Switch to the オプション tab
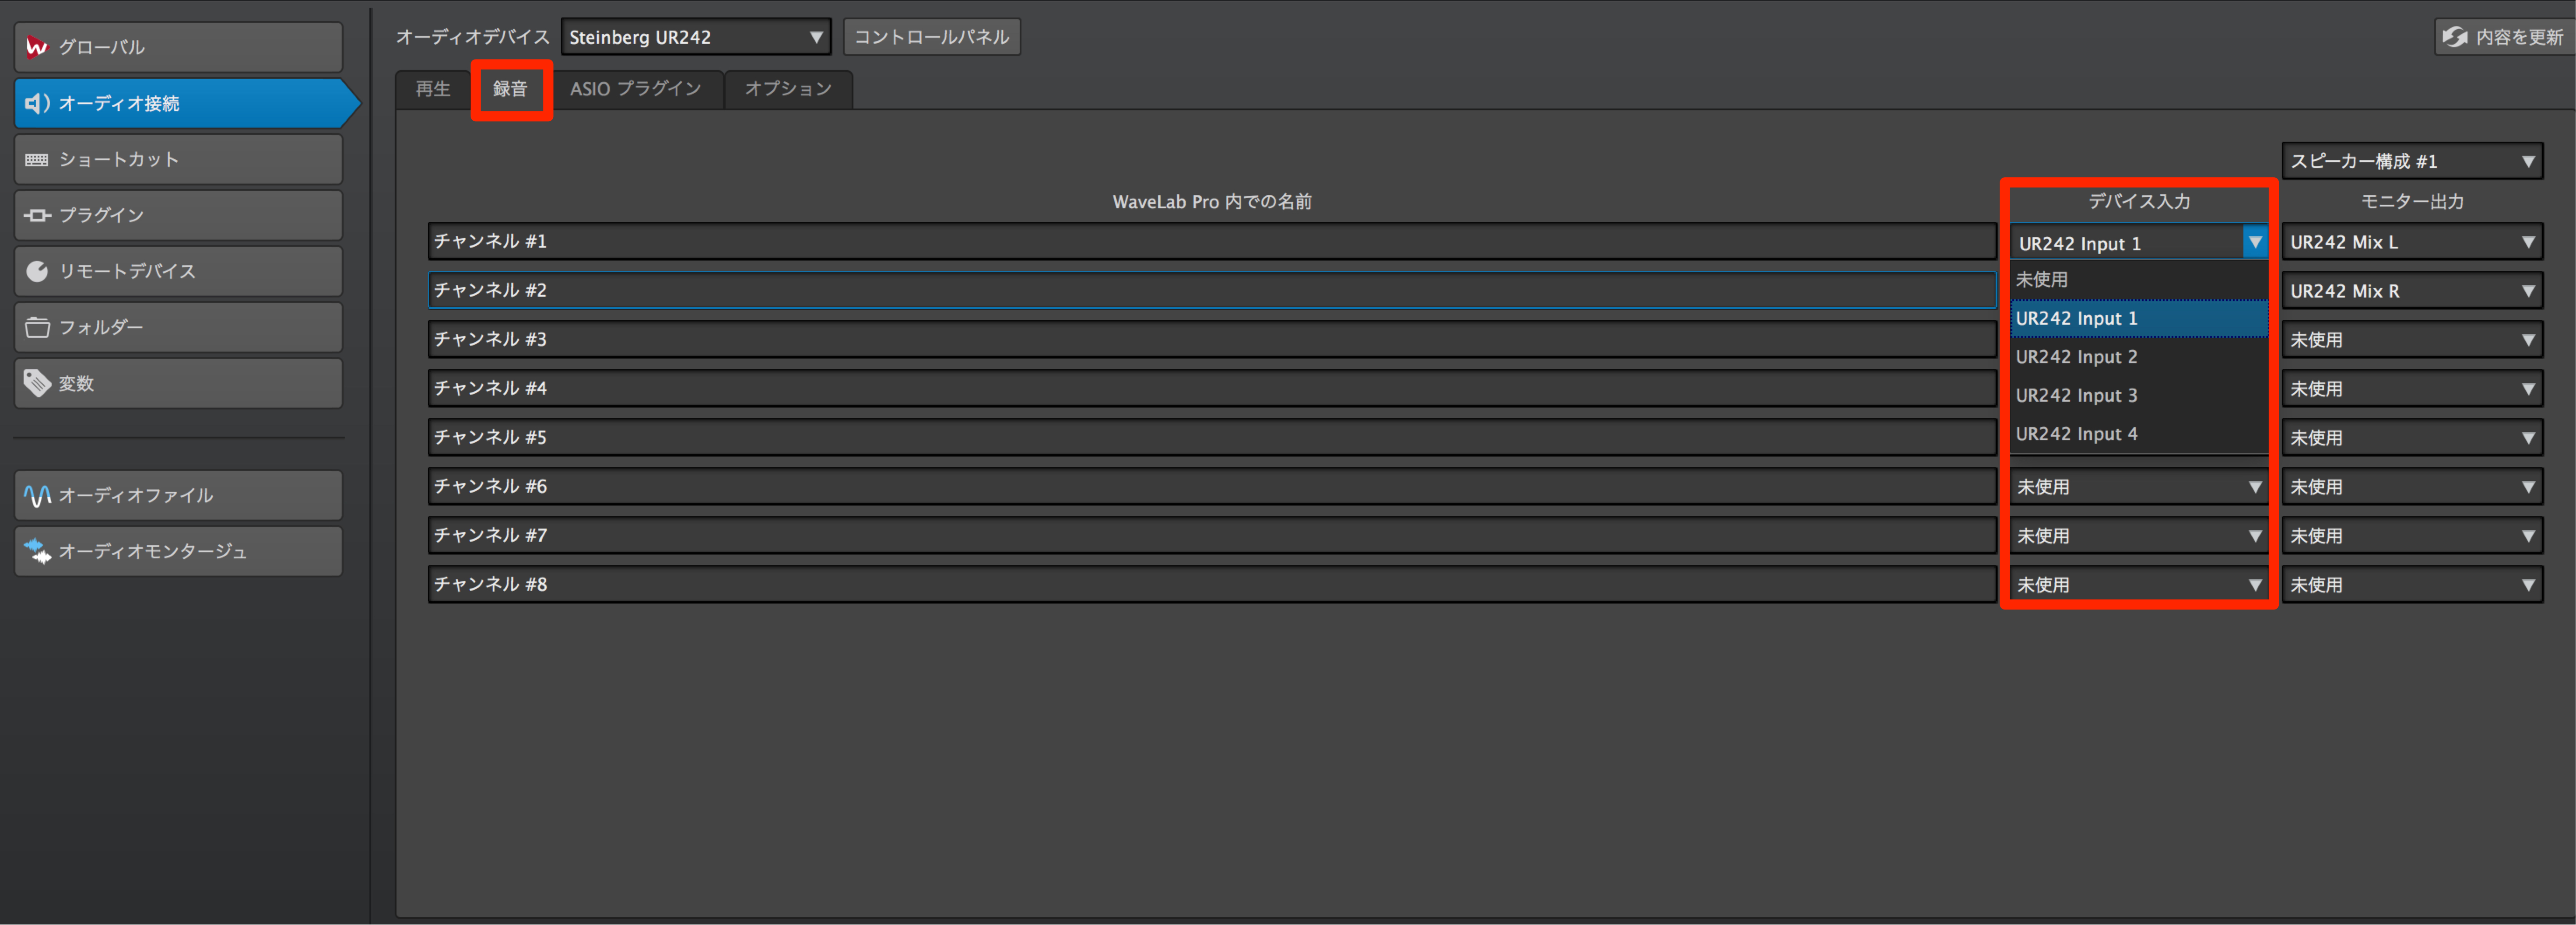This screenshot has width=2576, height=925. pyautogui.click(x=788, y=89)
